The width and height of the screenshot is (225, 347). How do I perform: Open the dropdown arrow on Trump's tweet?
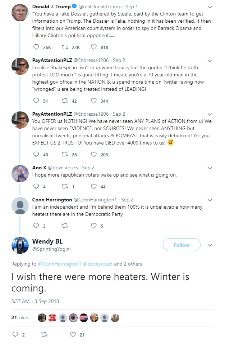click(x=210, y=7)
